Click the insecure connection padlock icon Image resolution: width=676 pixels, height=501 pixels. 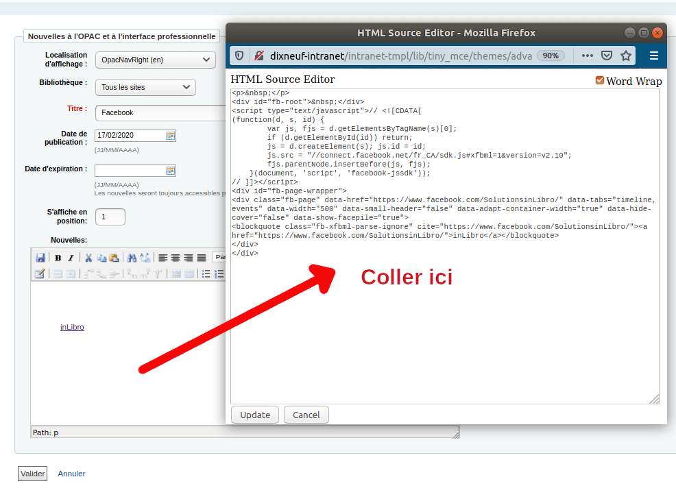258,56
